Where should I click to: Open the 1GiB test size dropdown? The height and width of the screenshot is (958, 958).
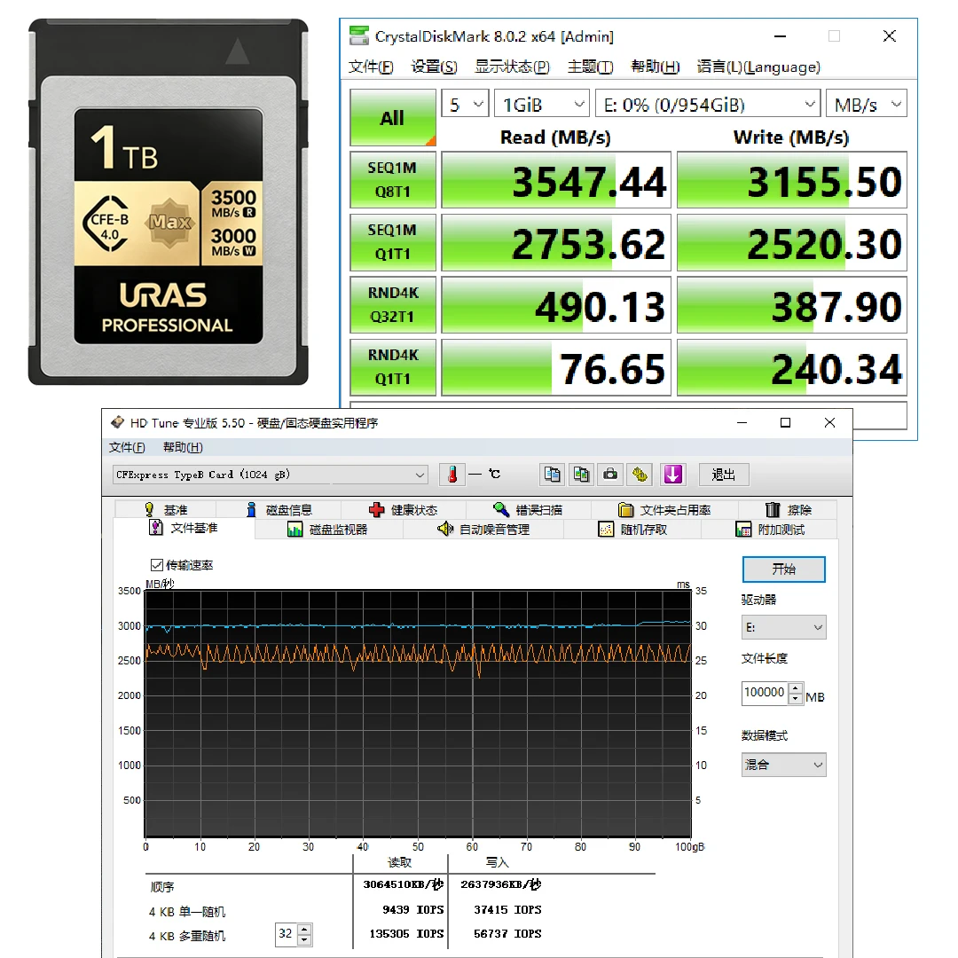[542, 105]
